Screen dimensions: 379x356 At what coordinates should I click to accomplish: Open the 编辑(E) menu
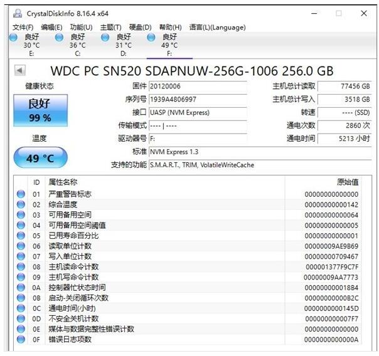(x=51, y=28)
